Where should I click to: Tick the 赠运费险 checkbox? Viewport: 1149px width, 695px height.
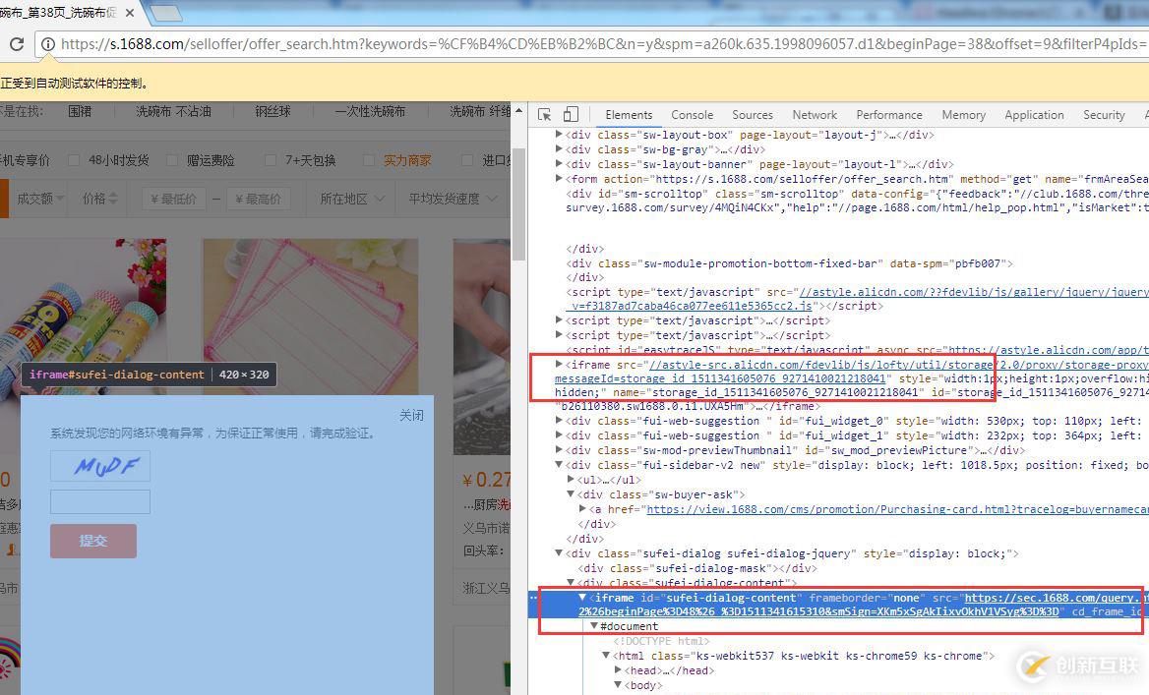point(172,160)
